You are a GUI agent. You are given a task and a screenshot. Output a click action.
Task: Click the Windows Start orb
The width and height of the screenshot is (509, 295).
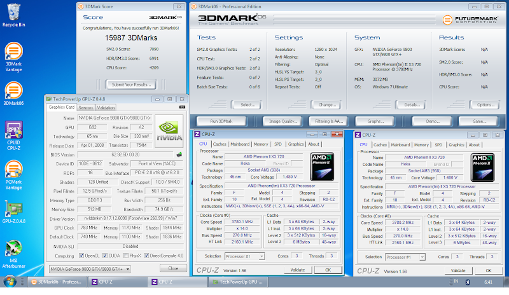point(10,282)
